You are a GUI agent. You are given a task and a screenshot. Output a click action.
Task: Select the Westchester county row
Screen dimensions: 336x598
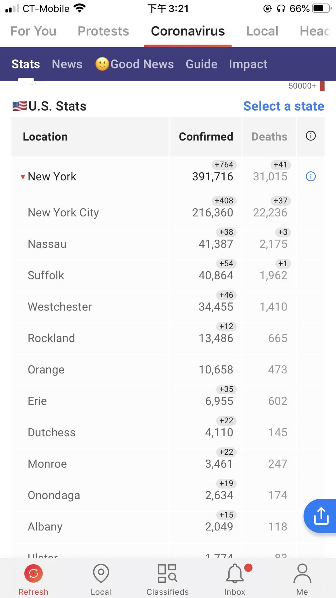coord(168,307)
